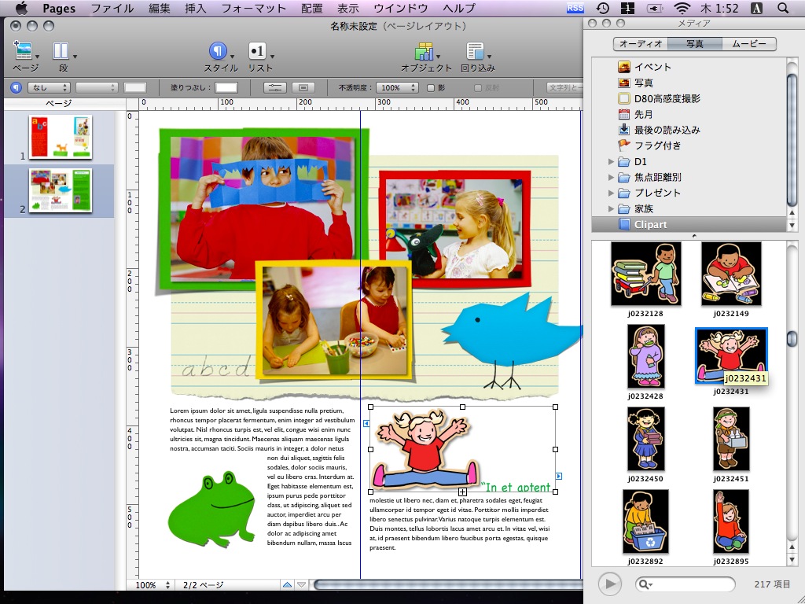Select page 2 thumbnail
The image size is (805, 604).
(61, 190)
